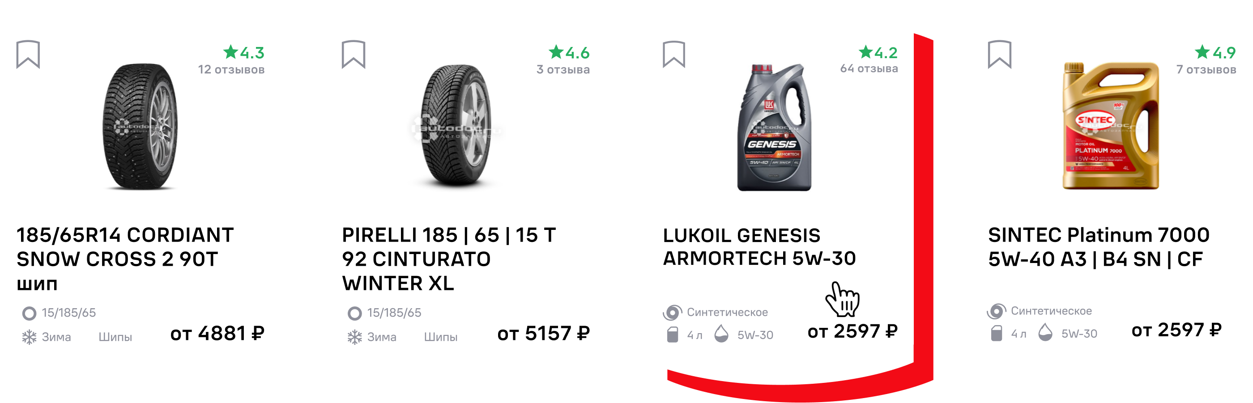The image size is (1253, 403).
Task: Click the canister volume icon on the Sintec card
Action: [x=996, y=334]
